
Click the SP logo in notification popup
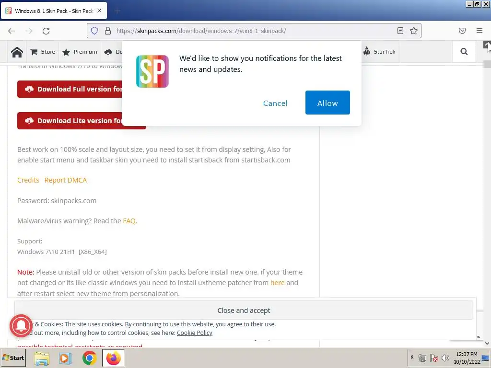click(x=152, y=71)
